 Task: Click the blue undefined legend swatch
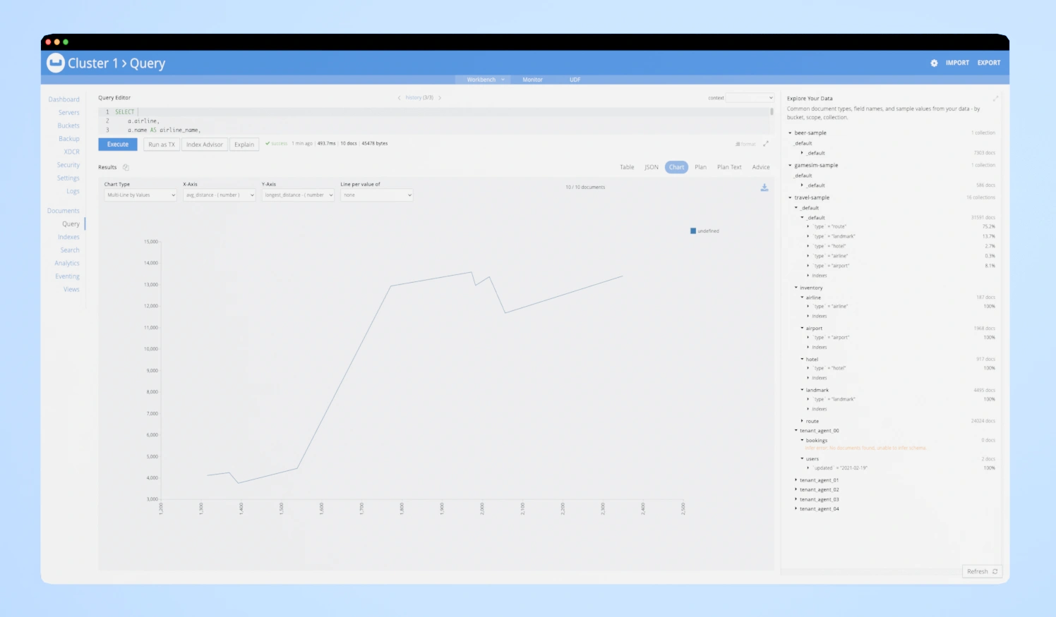(x=693, y=231)
